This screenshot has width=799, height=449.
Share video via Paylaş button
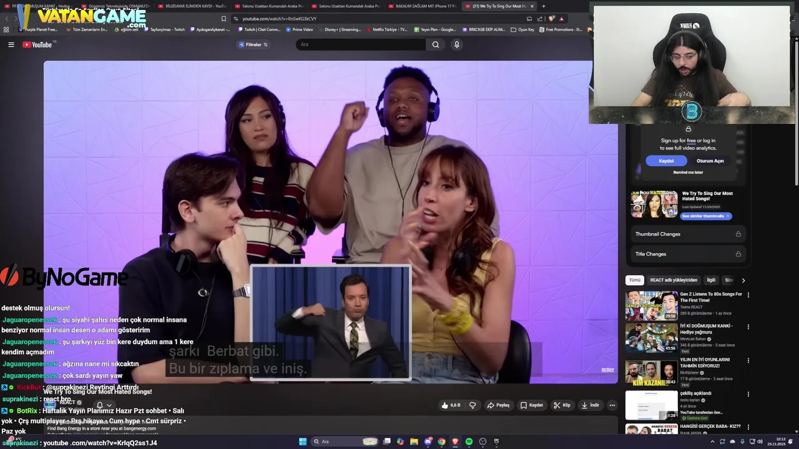(498, 405)
